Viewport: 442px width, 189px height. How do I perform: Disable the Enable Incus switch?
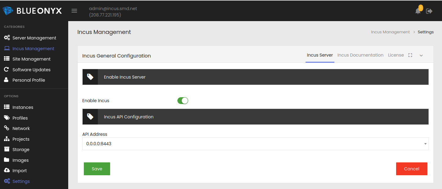(183, 101)
